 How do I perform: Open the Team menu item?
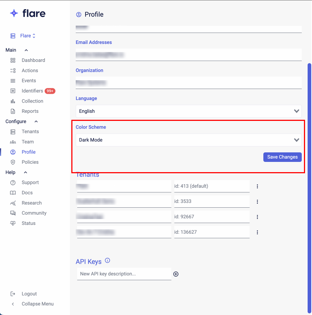27,142
